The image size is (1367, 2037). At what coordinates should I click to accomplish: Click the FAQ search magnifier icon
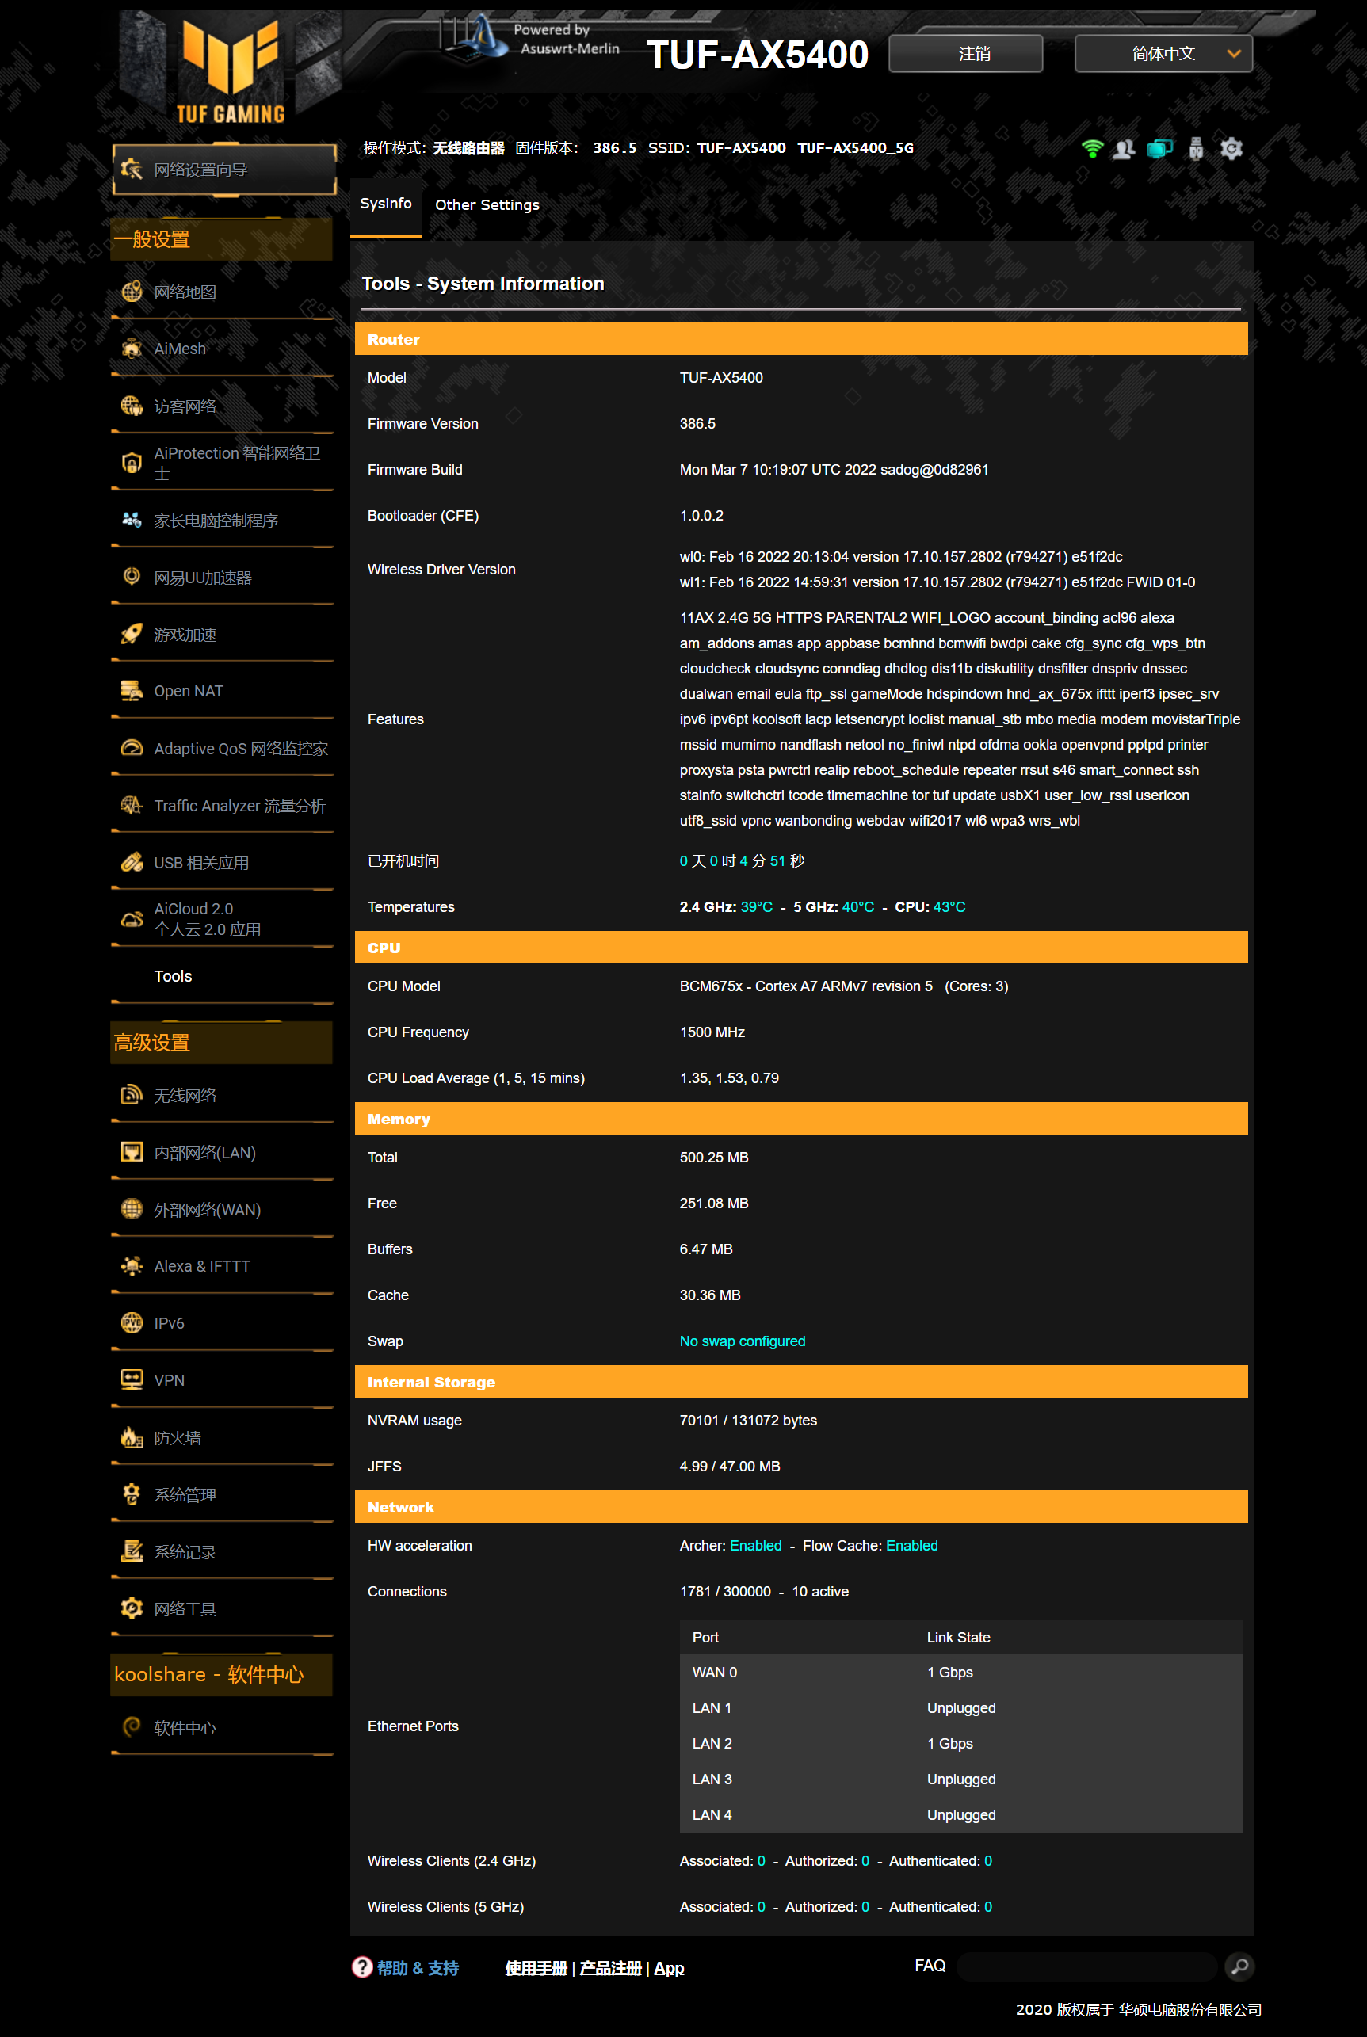[1239, 1966]
